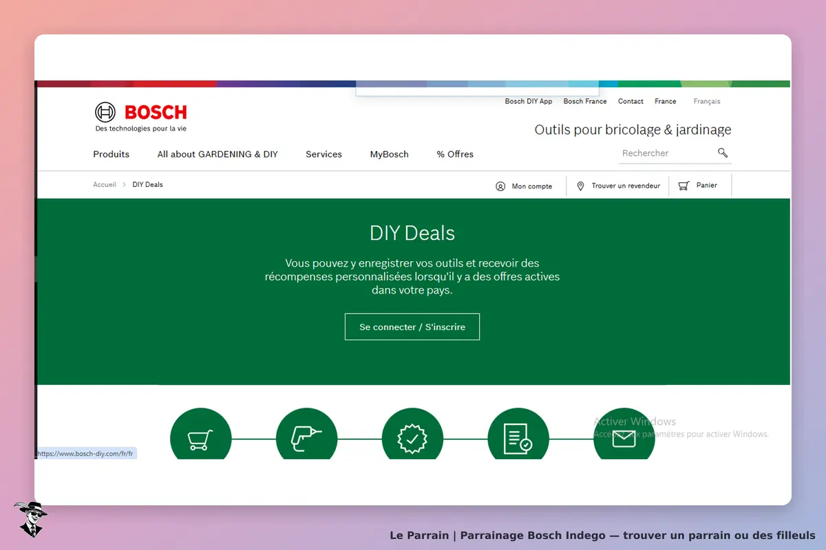The image size is (826, 550).
Task: Open the Contact link
Action: pyautogui.click(x=631, y=101)
